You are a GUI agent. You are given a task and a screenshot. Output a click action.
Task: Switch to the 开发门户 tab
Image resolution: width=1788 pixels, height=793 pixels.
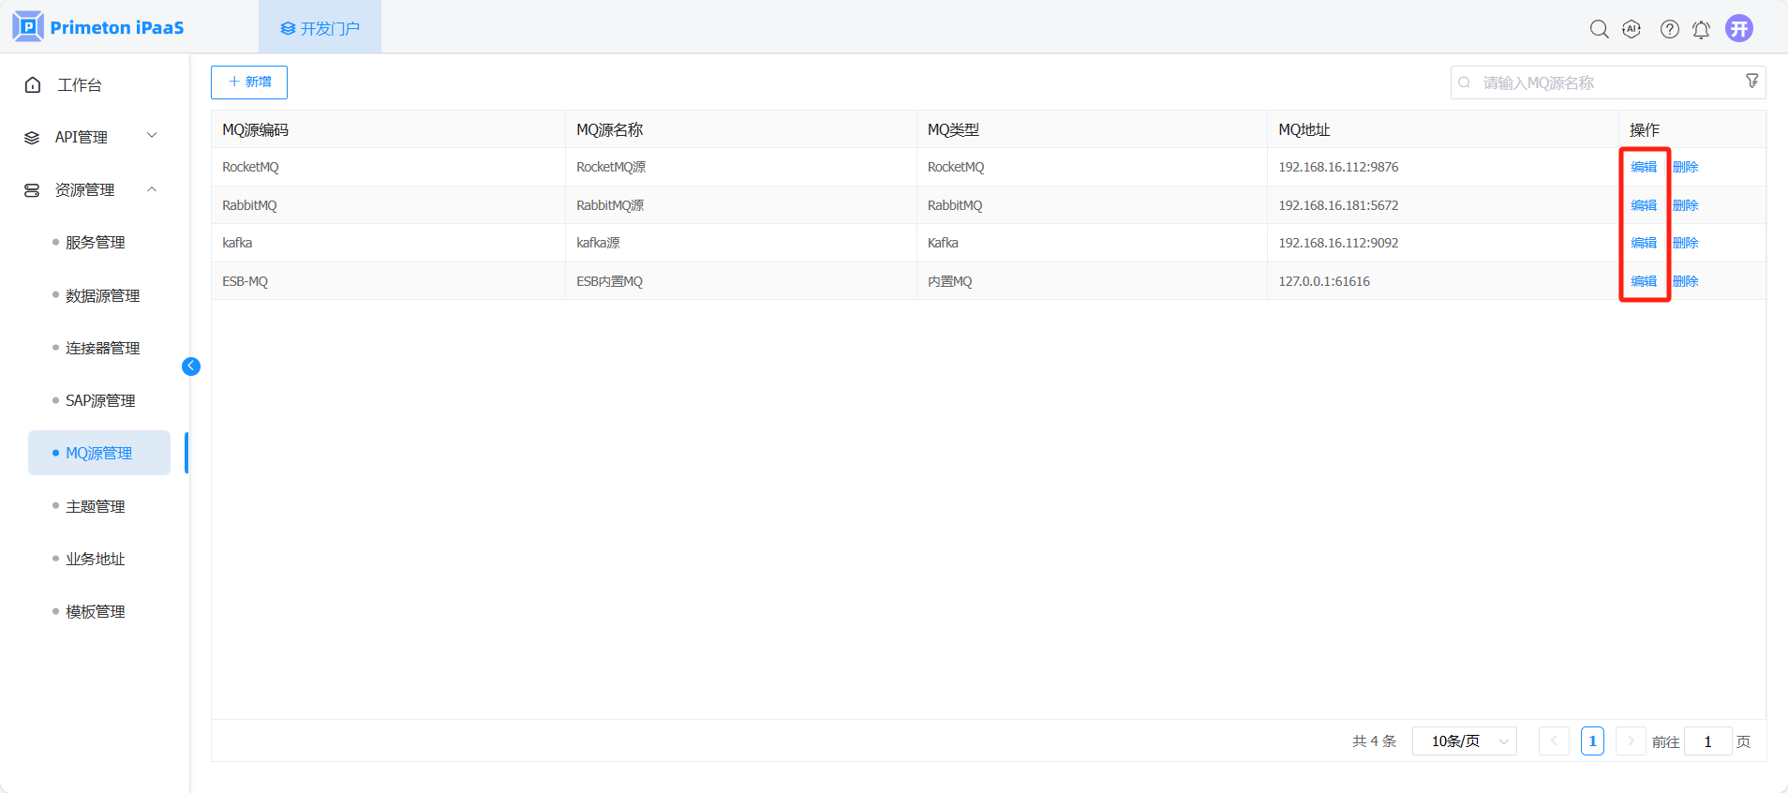320,28
